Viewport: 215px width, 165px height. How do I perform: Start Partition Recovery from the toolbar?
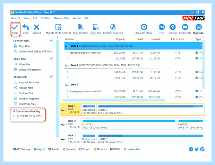[x=113, y=29]
